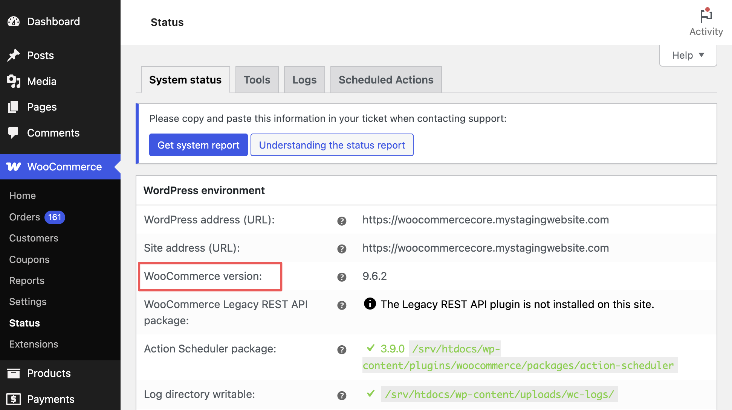This screenshot has height=410, width=732.
Task: Click the Payments sidebar icon
Action: (13, 399)
